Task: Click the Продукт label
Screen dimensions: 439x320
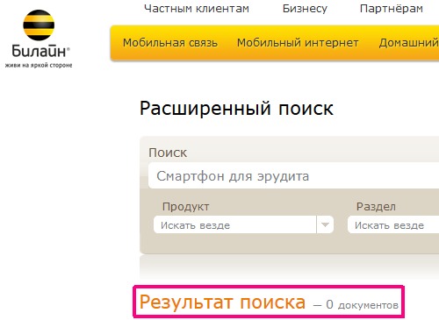Action: click(x=186, y=207)
